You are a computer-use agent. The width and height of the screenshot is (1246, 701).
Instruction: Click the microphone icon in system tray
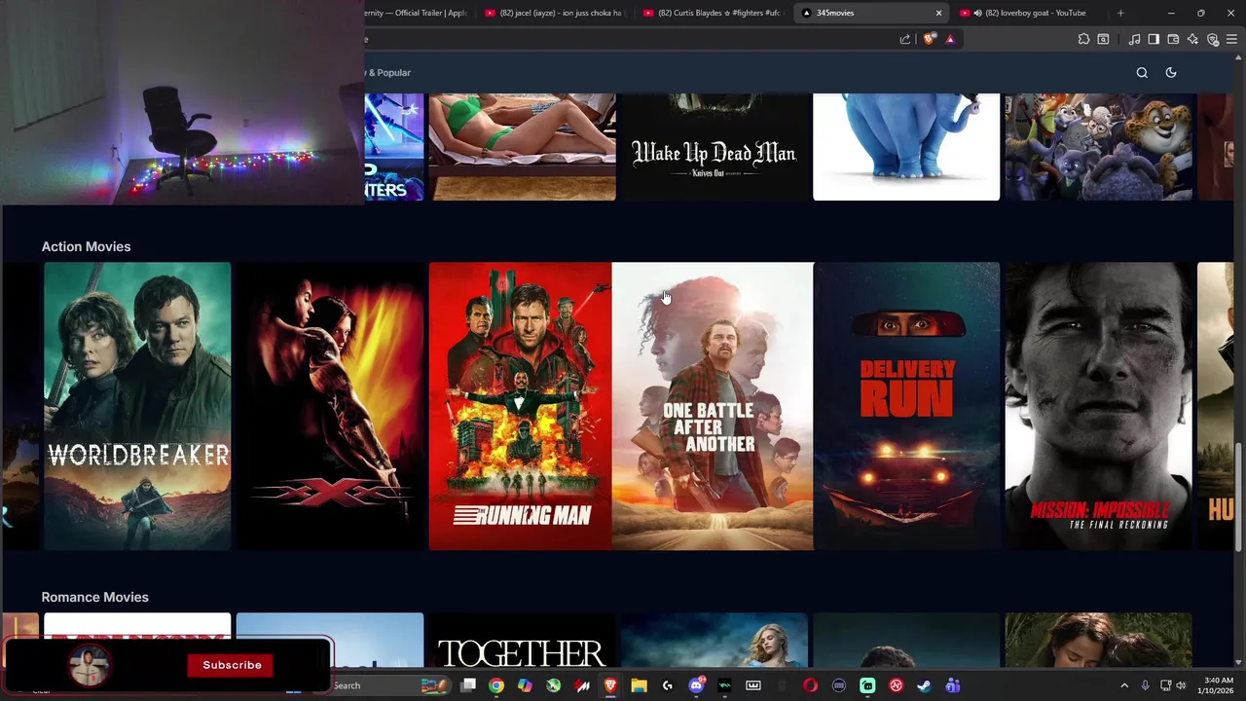(1145, 685)
